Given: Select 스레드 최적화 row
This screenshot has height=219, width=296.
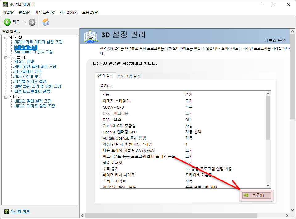Looking at the screenshot, I should (x=183, y=181).
